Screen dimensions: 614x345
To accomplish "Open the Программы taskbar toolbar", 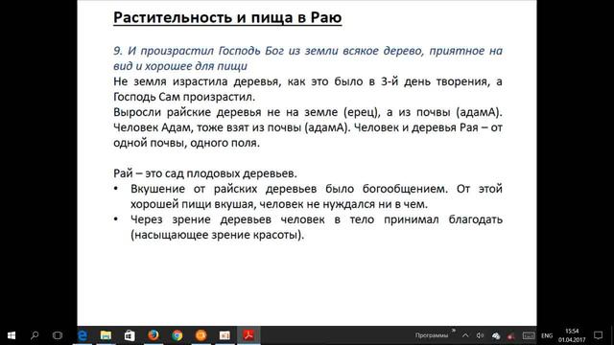I will point(432,335).
